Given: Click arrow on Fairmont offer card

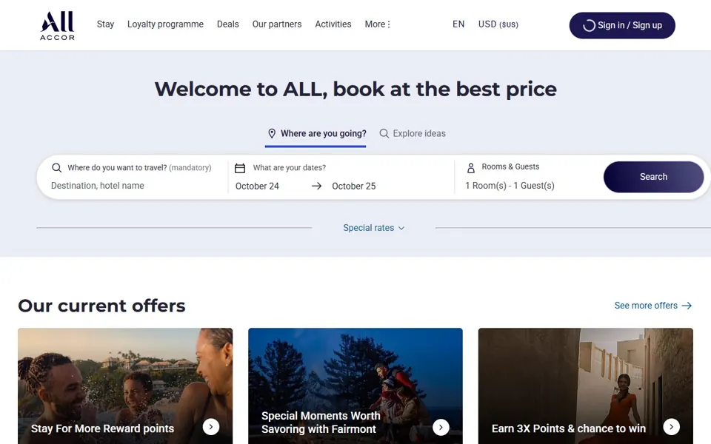Looking at the screenshot, I should tap(441, 427).
